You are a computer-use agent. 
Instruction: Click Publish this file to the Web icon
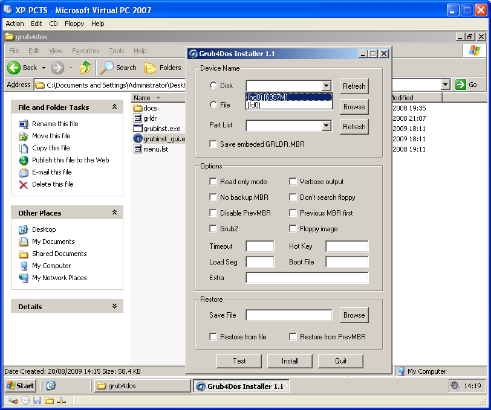tap(24, 160)
